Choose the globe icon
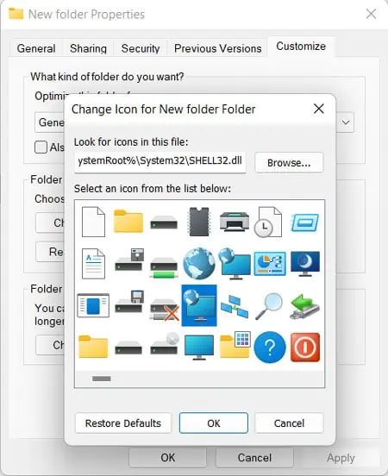The height and width of the screenshot is (476, 388). pyautogui.click(x=199, y=264)
